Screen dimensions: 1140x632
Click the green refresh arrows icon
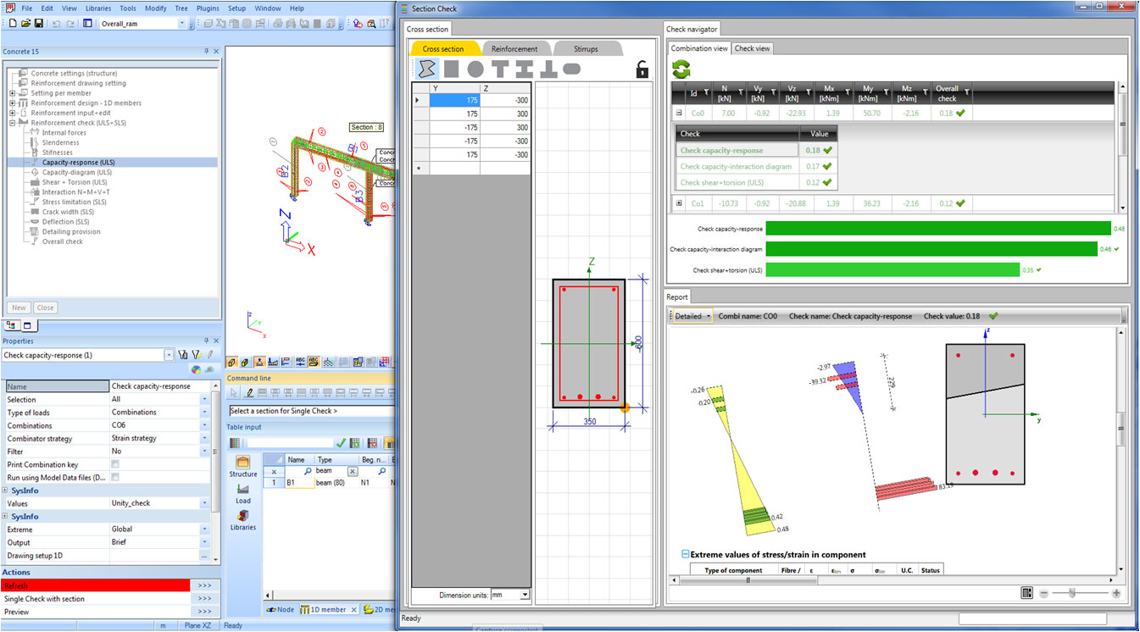[681, 69]
